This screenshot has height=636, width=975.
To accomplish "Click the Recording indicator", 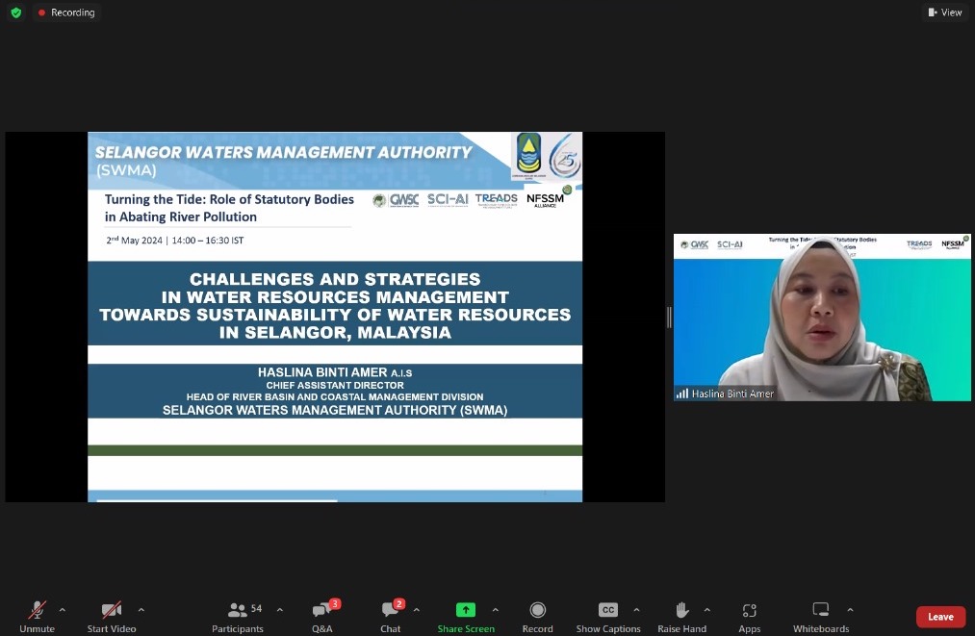I will point(66,13).
